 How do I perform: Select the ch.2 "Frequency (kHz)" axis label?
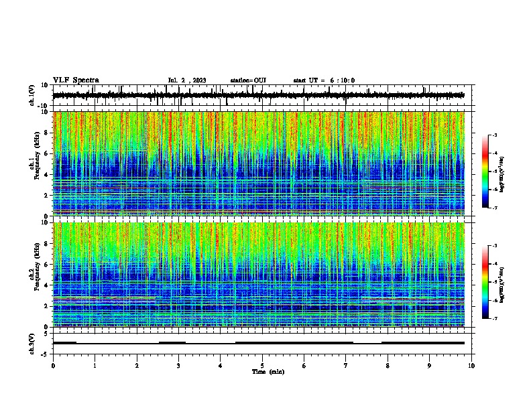(x=37, y=267)
